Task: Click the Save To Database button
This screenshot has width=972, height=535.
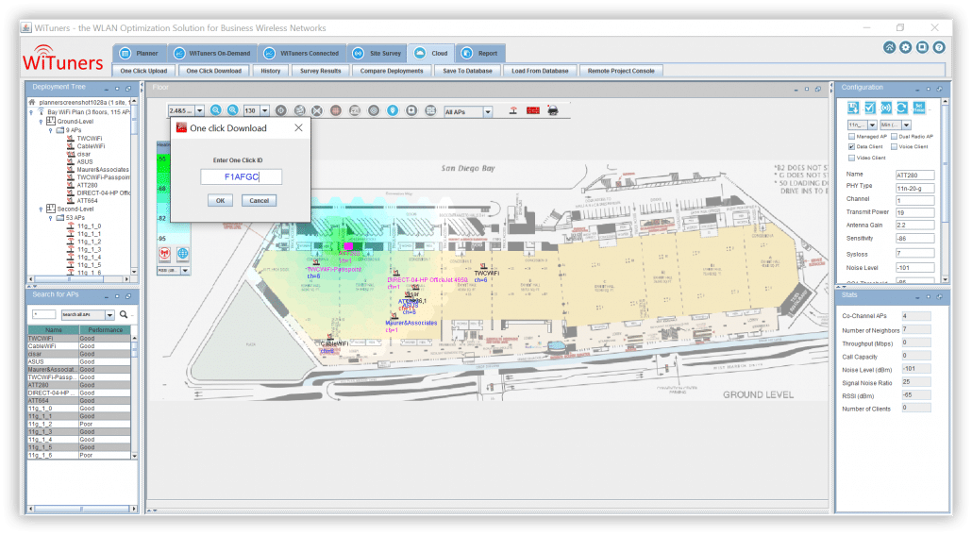Action: 467,71
